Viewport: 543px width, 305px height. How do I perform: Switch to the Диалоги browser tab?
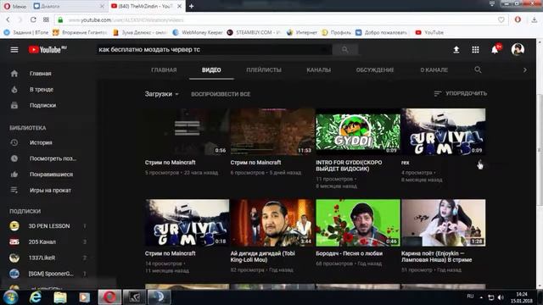point(69,6)
